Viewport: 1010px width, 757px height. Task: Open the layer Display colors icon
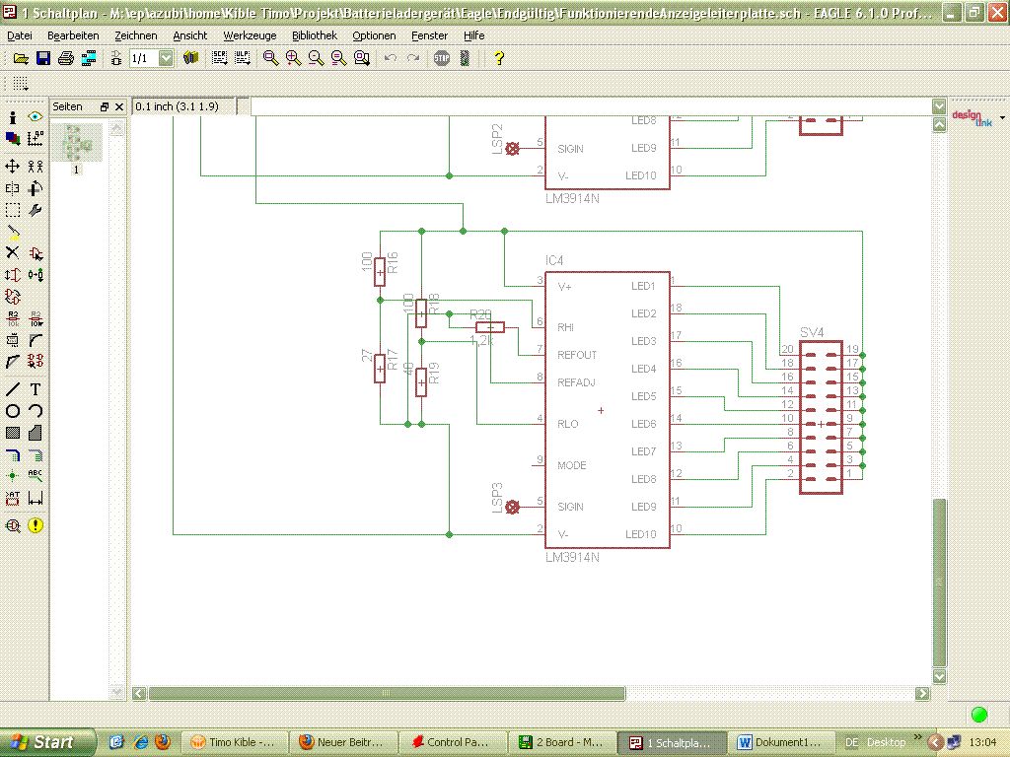point(13,139)
